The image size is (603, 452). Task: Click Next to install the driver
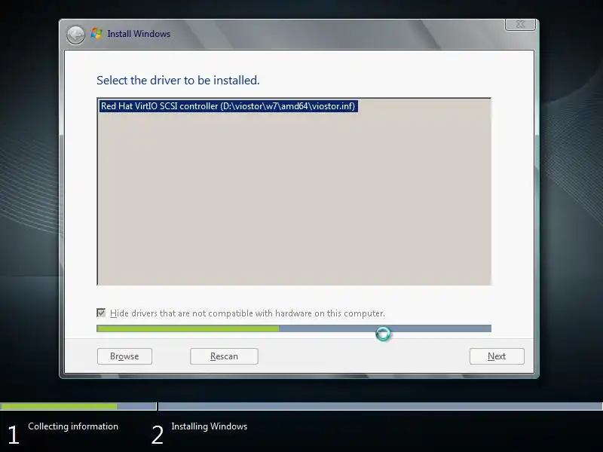pos(497,356)
